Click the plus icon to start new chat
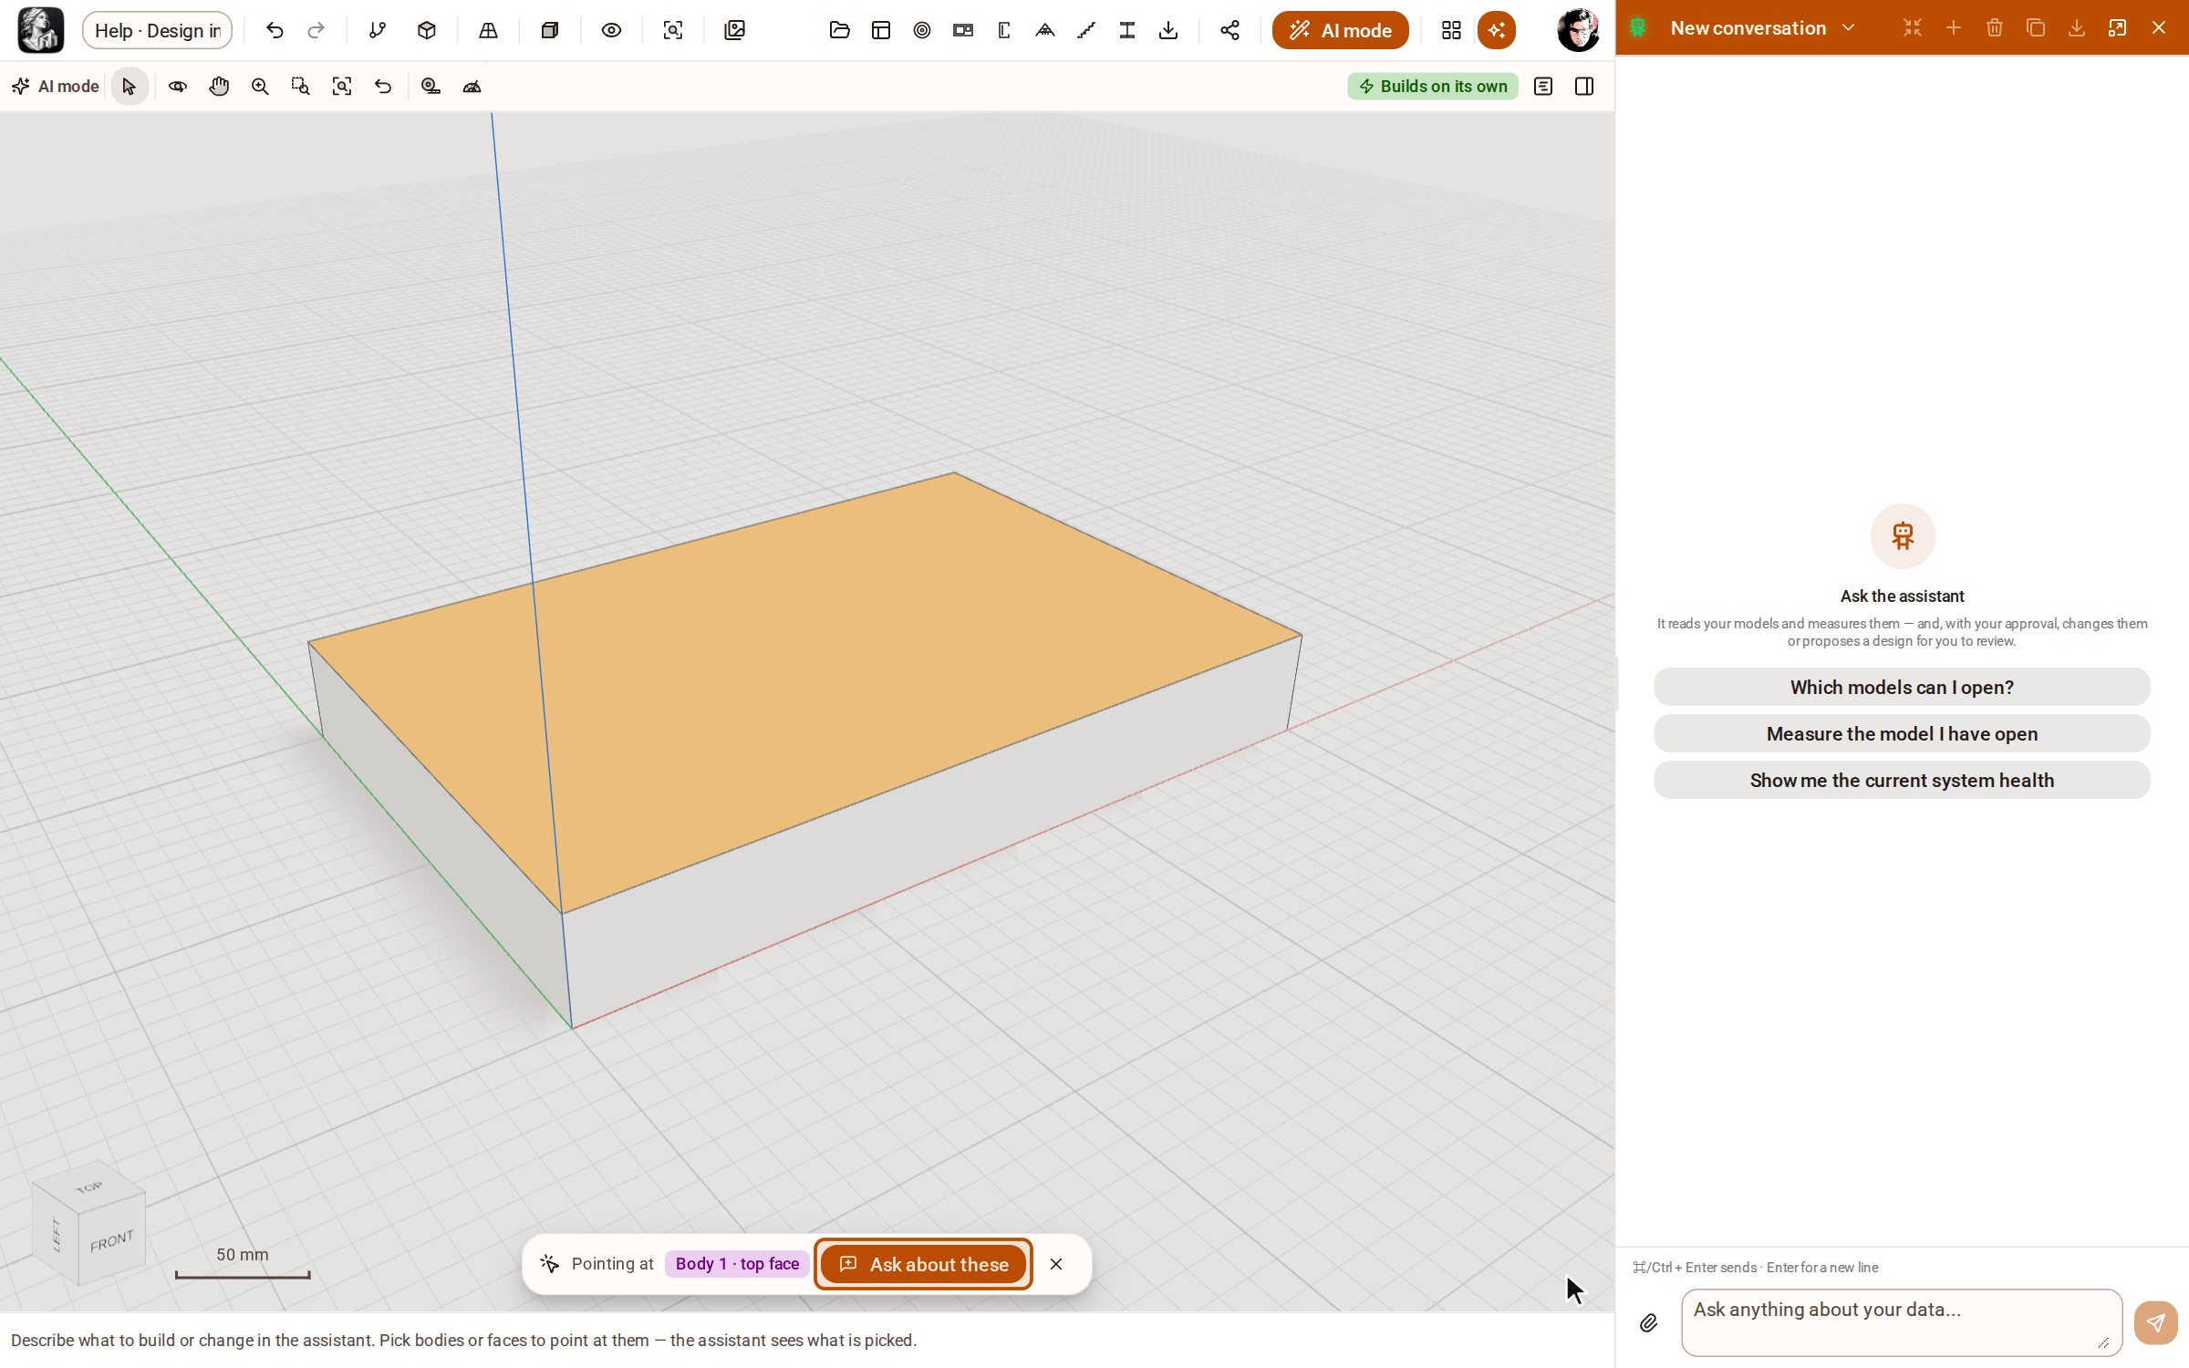Image resolution: width=2189 pixels, height=1368 pixels. [x=1954, y=28]
